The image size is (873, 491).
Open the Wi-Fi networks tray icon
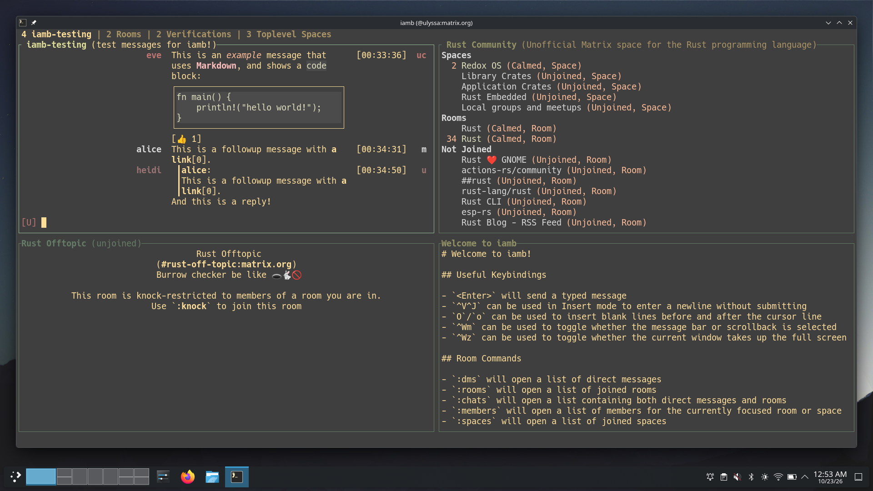click(778, 477)
